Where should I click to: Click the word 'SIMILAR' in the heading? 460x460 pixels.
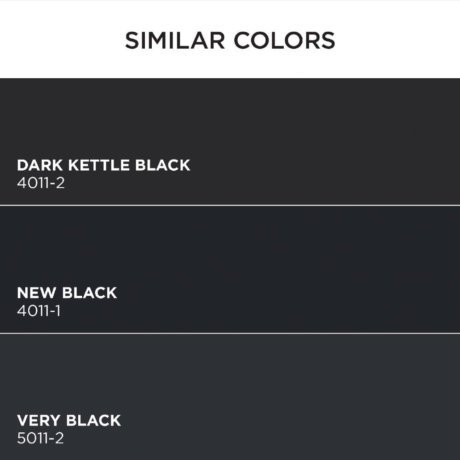[175, 40]
